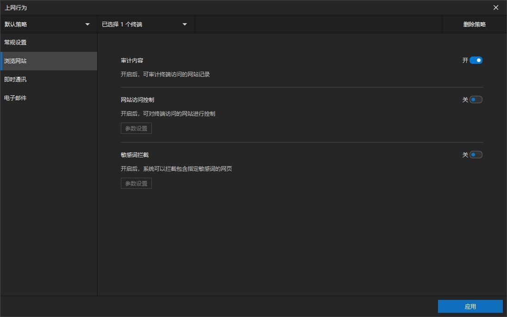Expand the 已选择 1 个终端 dropdown
The height and width of the screenshot is (317, 507).
146,24
